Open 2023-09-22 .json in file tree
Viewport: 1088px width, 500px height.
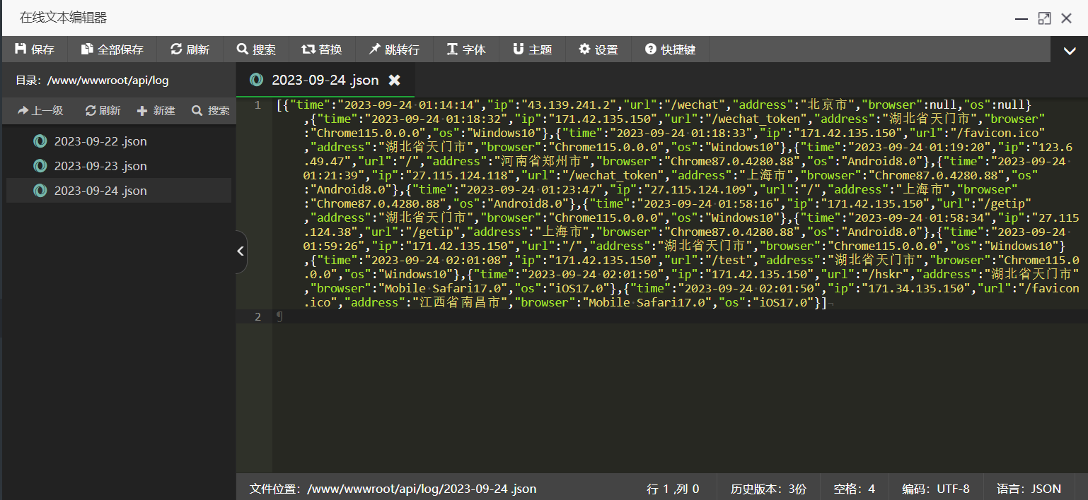click(x=100, y=141)
